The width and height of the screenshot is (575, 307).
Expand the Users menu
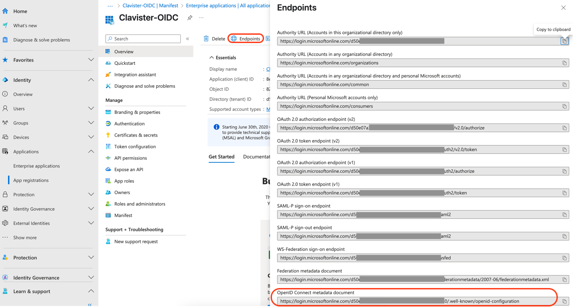click(x=91, y=108)
